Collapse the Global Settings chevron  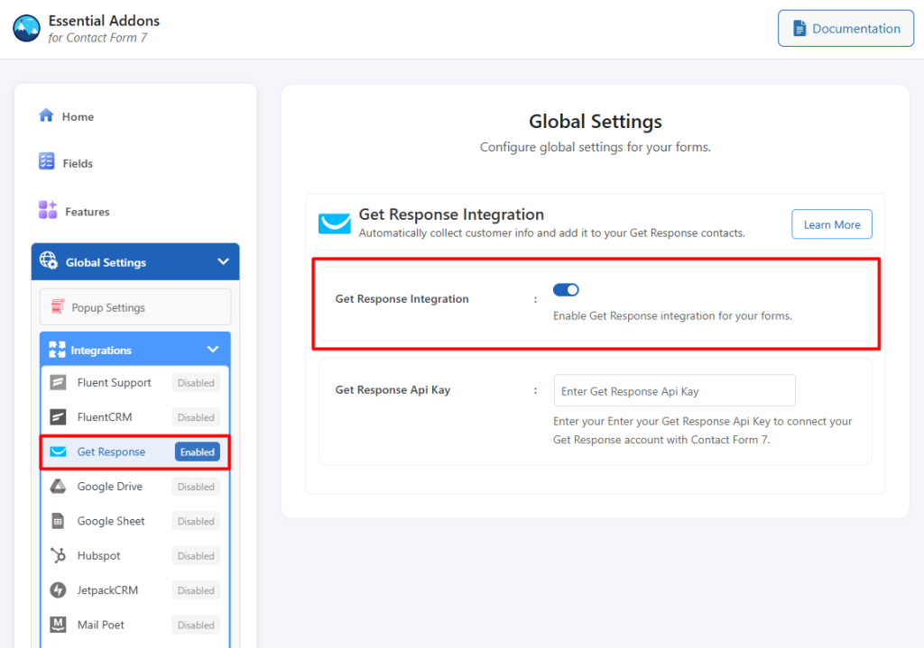tap(224, 261)
